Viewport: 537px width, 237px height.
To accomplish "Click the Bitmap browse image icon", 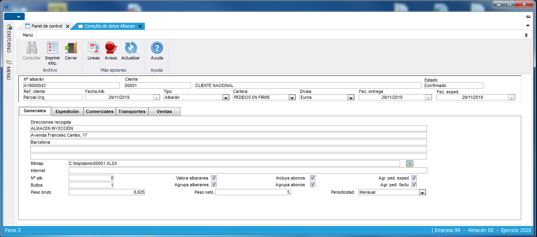I will (x=410, y=163).
